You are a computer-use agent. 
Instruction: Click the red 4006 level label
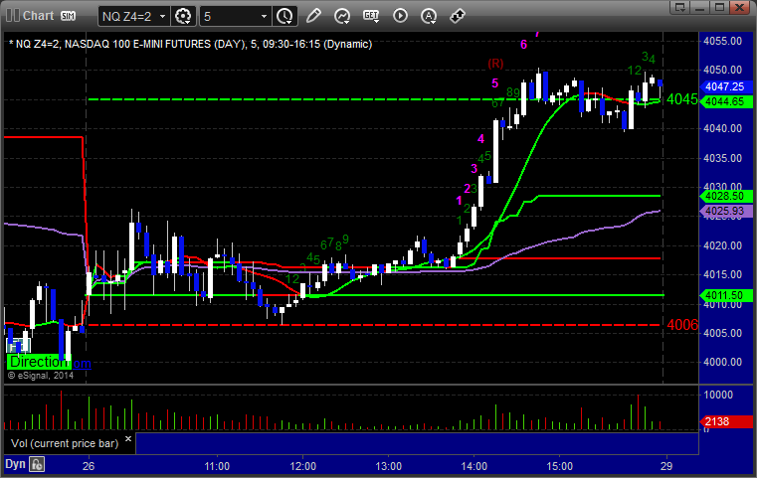tap(682, 325)
